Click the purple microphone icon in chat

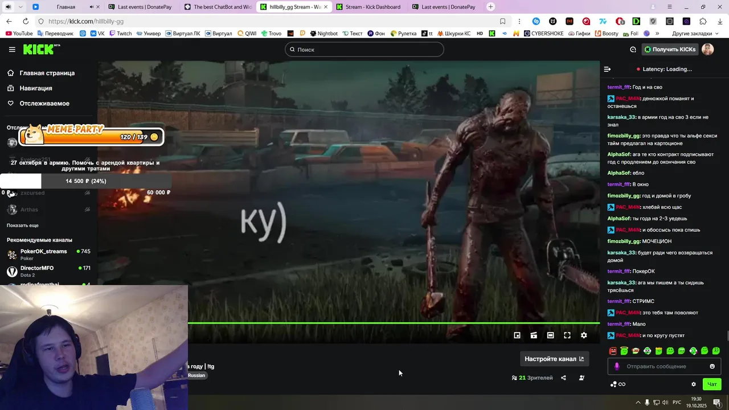(617, 366)
